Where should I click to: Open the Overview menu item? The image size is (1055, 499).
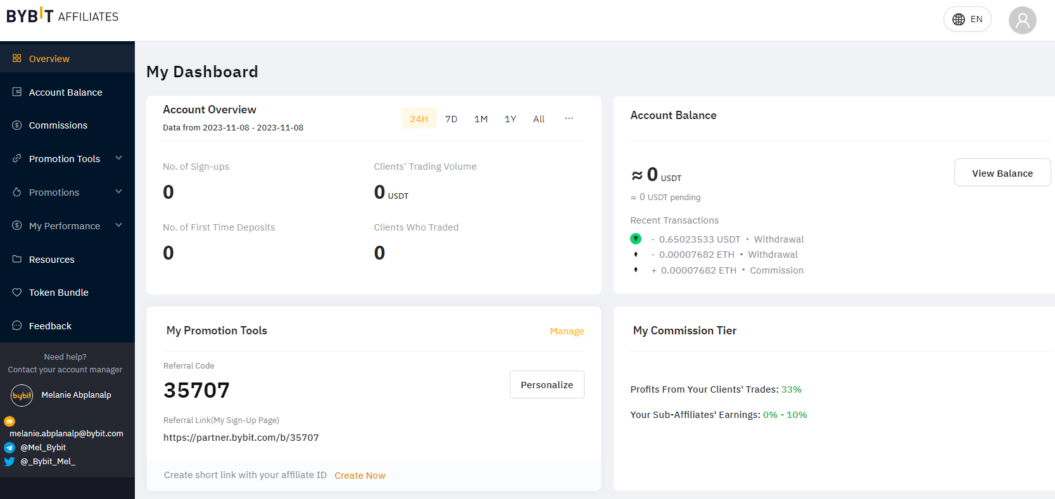(x=67, y=58)
